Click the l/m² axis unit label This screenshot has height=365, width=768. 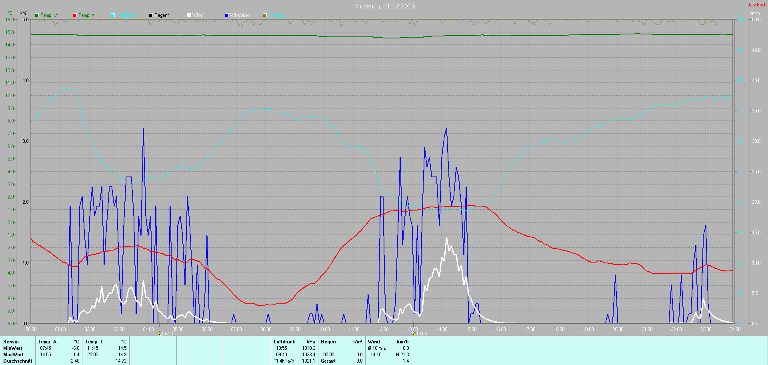[x=23, y=13]
